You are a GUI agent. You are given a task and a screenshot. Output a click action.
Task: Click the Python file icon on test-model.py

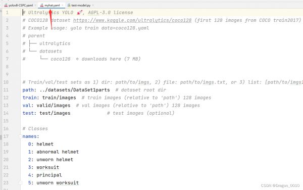[x=69, y=6]
